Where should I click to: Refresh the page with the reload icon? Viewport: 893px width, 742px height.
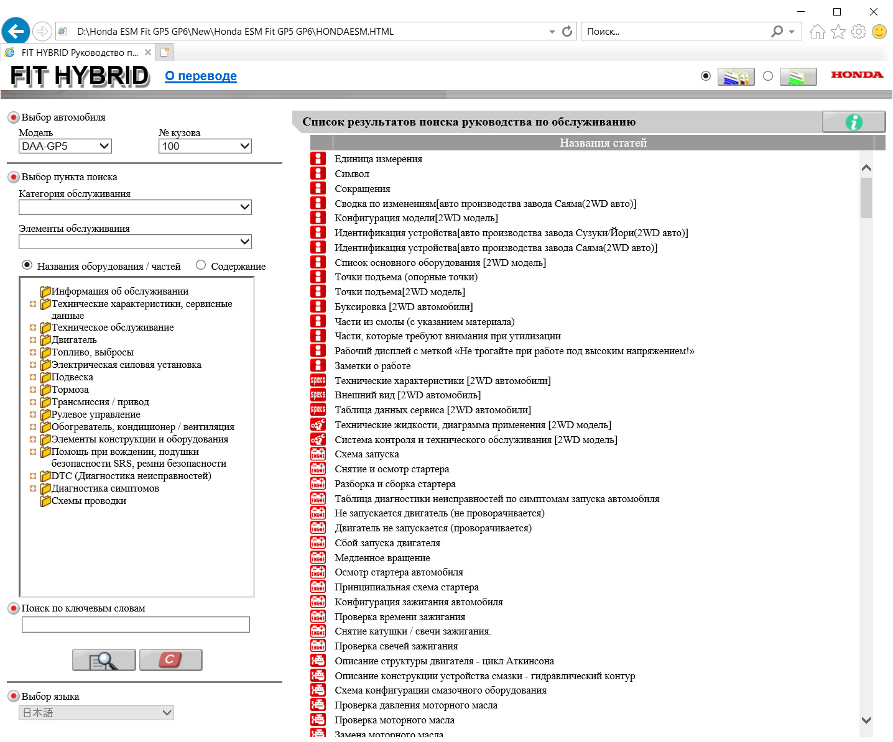567,31
